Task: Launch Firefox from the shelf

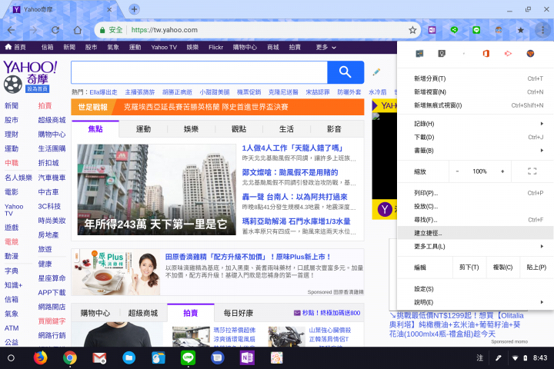Action: click(x=40, y=358)
